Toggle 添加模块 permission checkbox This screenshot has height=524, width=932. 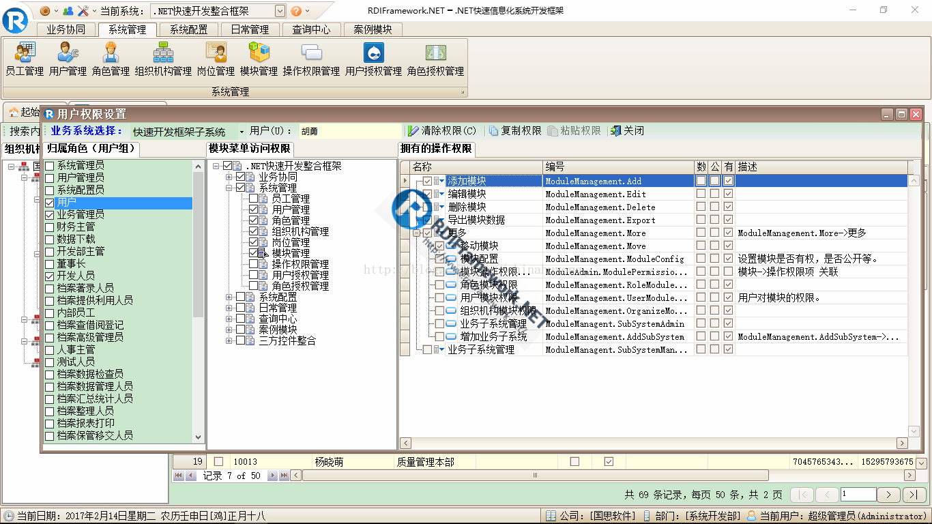[428, 181]
